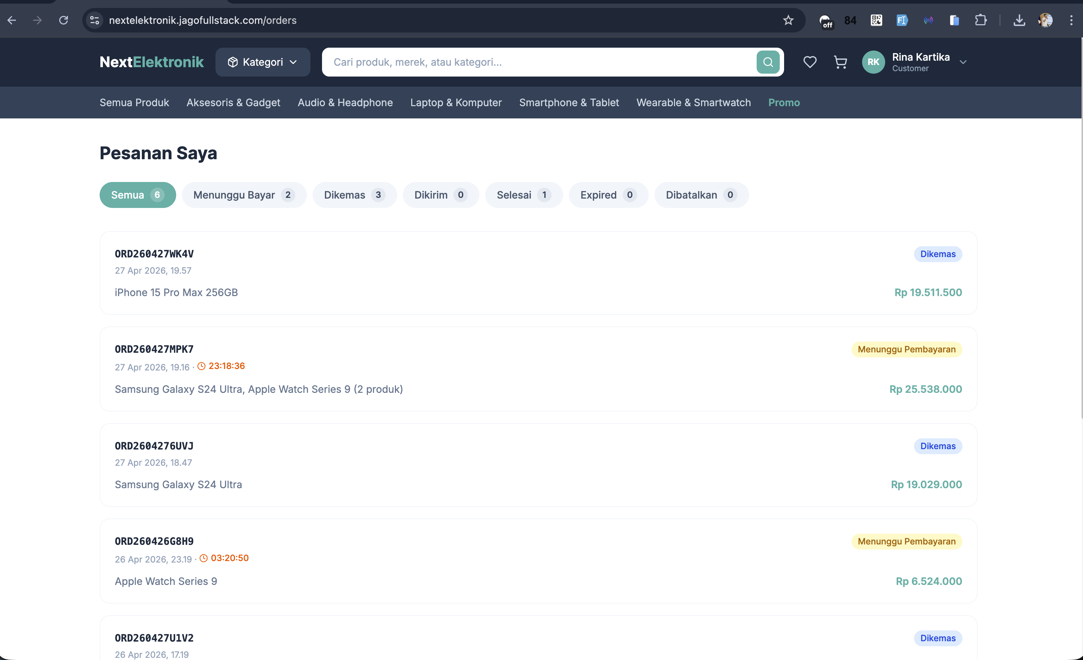The width and height of the screenshot is (1083, 660).
Task: Open the Promo link
Action: click(784, 103)
